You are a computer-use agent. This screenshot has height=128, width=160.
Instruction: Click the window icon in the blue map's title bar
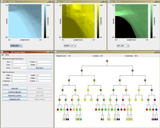tap(2, 2)
